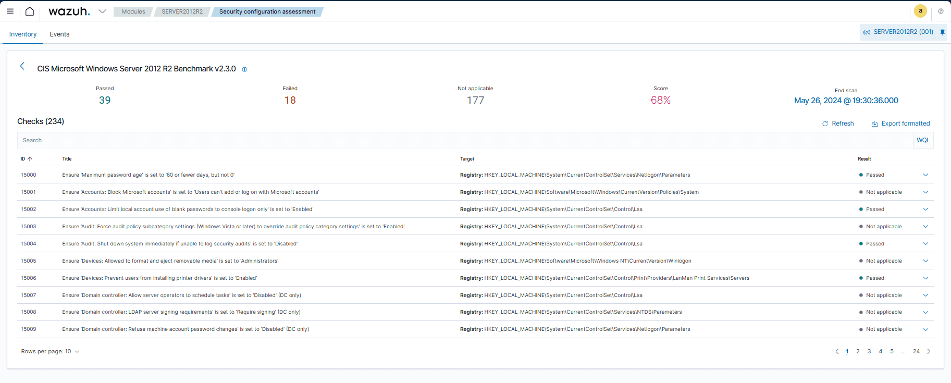Image resolution: width=951 pixels, height=383 pixels.
Task: Select the Inventory tab
Action: [x=23, y=34]
